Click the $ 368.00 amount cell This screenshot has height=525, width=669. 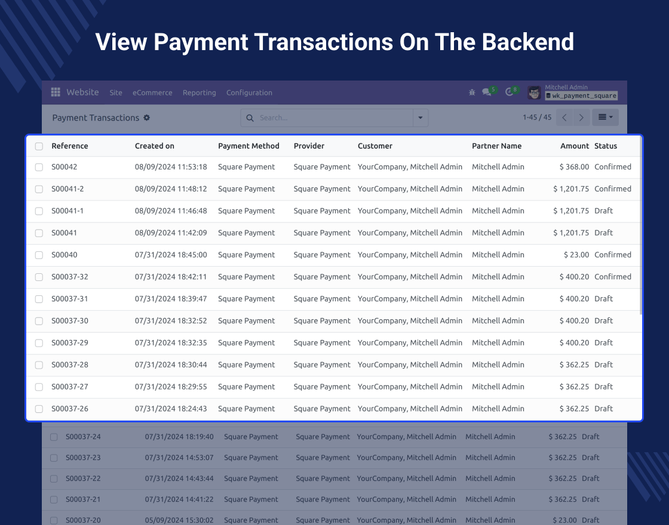574,166
